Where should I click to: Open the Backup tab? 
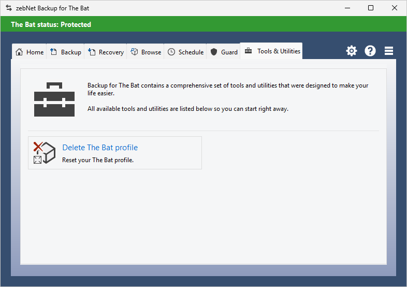pyautogui.click(x=66, y=52)
